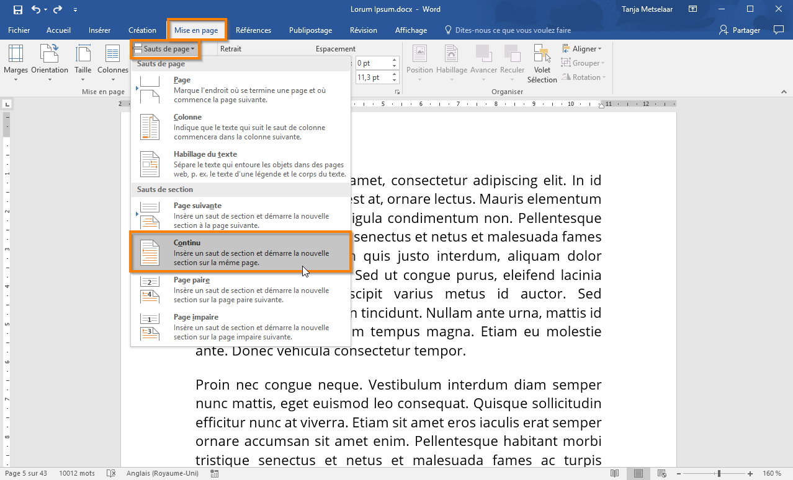Insert a Page suivante section break
The width and height of the screenshot is (793, 480).
[241, 215]
